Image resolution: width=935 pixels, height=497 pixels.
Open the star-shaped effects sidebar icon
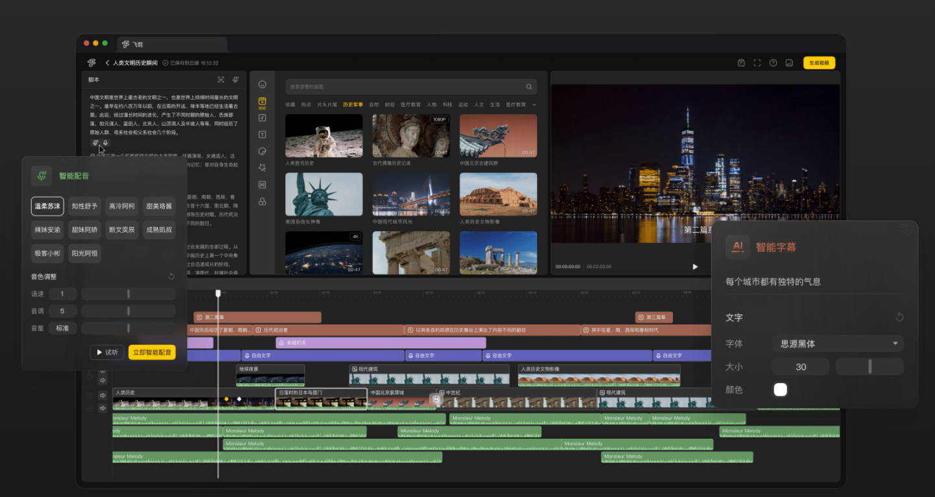(263, 167)
